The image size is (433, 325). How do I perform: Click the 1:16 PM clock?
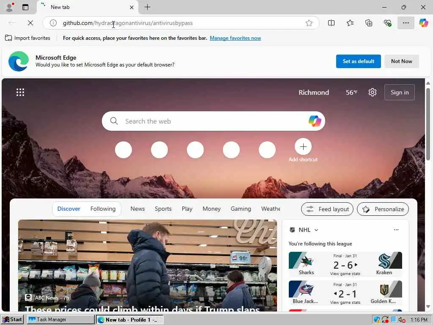419,320
